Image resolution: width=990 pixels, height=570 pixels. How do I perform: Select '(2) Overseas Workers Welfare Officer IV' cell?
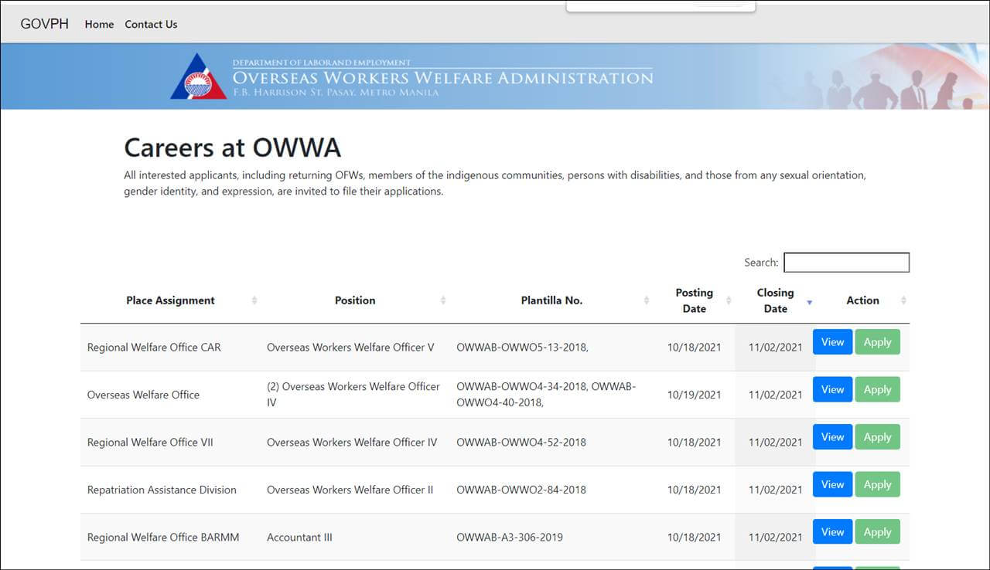tap(353, 395)
